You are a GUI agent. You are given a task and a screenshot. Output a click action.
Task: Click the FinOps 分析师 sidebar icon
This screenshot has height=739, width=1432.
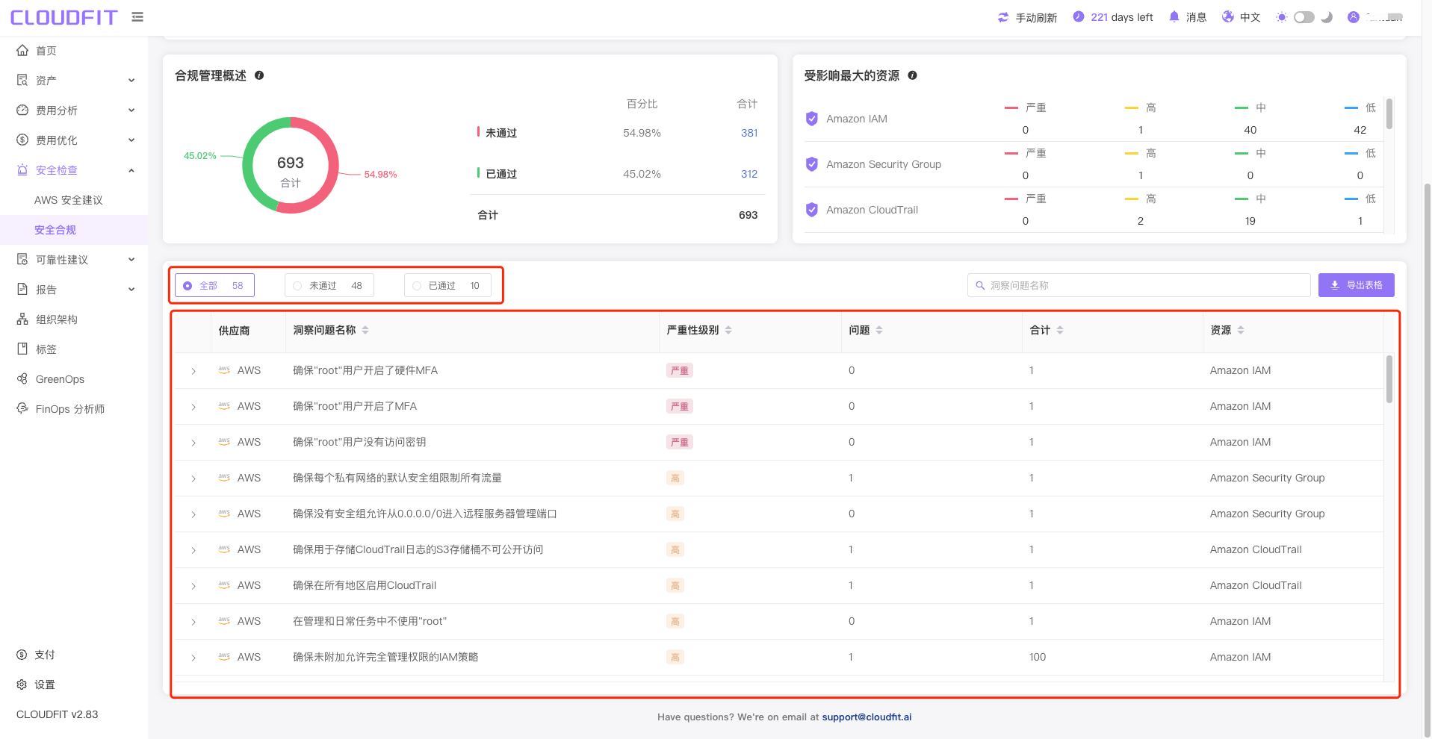22,408
